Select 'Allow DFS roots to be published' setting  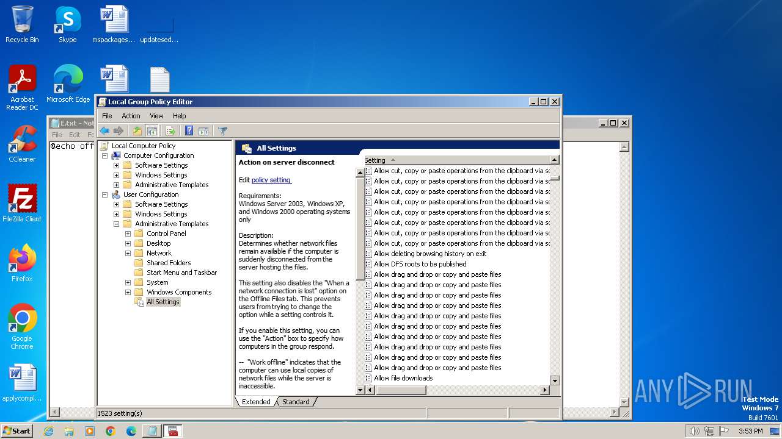[x=420, y=264]
